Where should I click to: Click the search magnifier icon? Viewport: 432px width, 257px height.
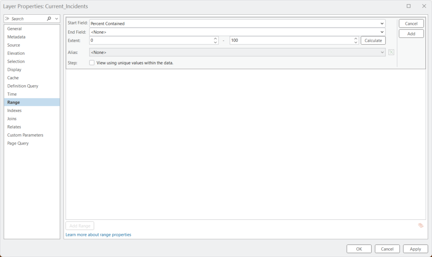(49, 19)
